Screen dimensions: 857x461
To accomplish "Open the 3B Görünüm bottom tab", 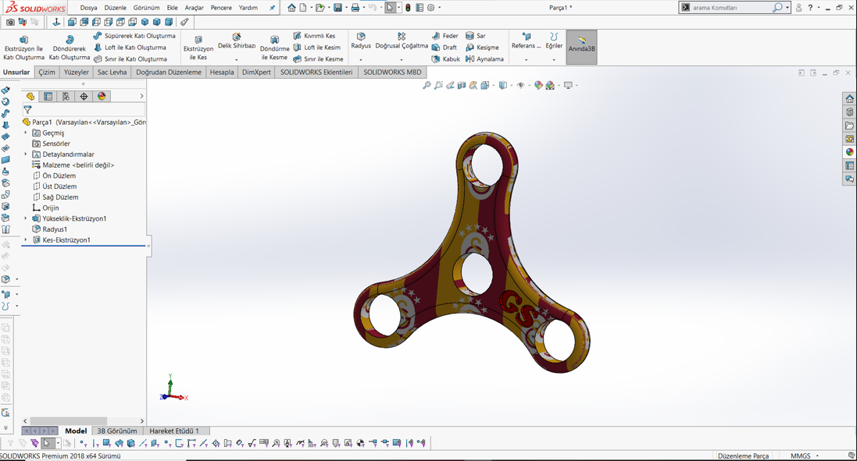I will (117, 431).
